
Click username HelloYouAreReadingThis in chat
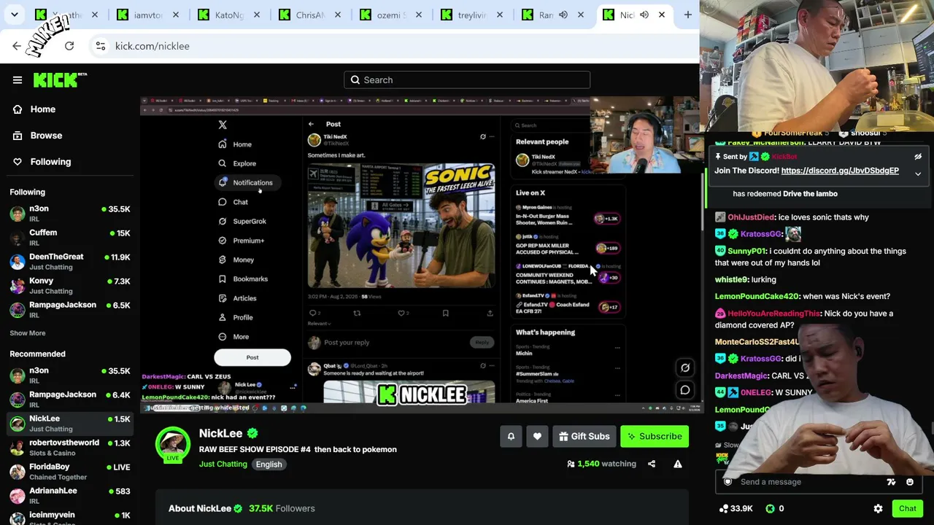pos(773,314)
